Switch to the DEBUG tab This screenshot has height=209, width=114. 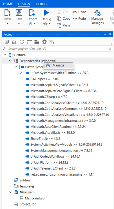tap(41, 4)
